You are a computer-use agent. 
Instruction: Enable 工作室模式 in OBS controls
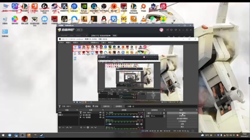[x=182, y=121]
